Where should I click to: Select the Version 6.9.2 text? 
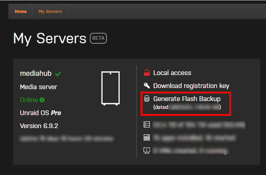pos(39,126)
